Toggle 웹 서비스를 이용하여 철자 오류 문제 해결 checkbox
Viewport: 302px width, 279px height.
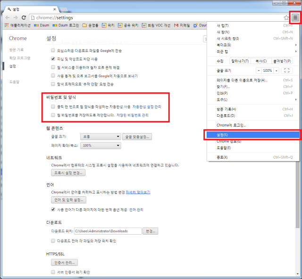[x=53, y=67]
